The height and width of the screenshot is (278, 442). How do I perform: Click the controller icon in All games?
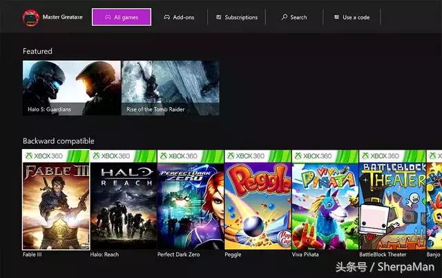(108, 17)
